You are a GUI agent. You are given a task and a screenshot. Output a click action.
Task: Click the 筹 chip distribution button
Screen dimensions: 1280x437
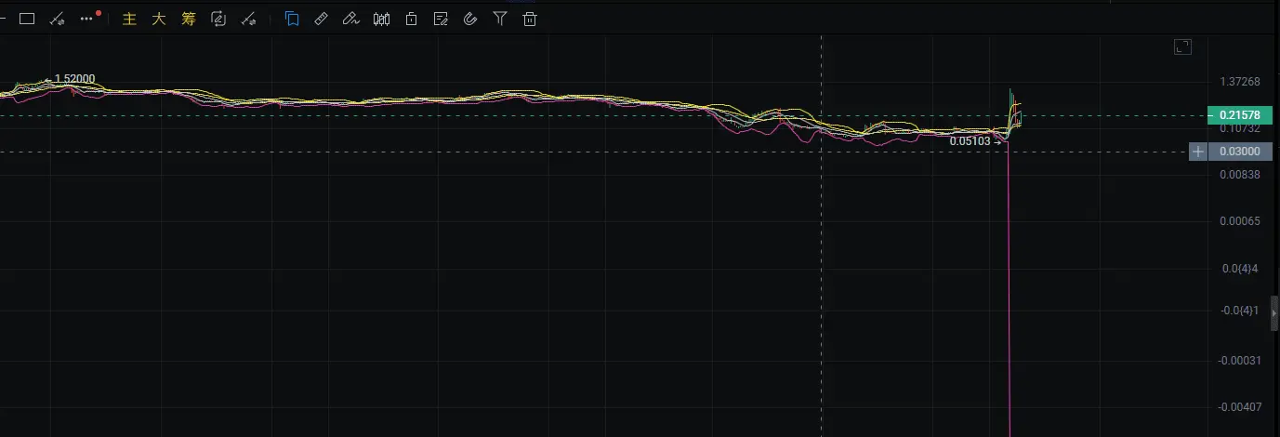coord(189,19)
